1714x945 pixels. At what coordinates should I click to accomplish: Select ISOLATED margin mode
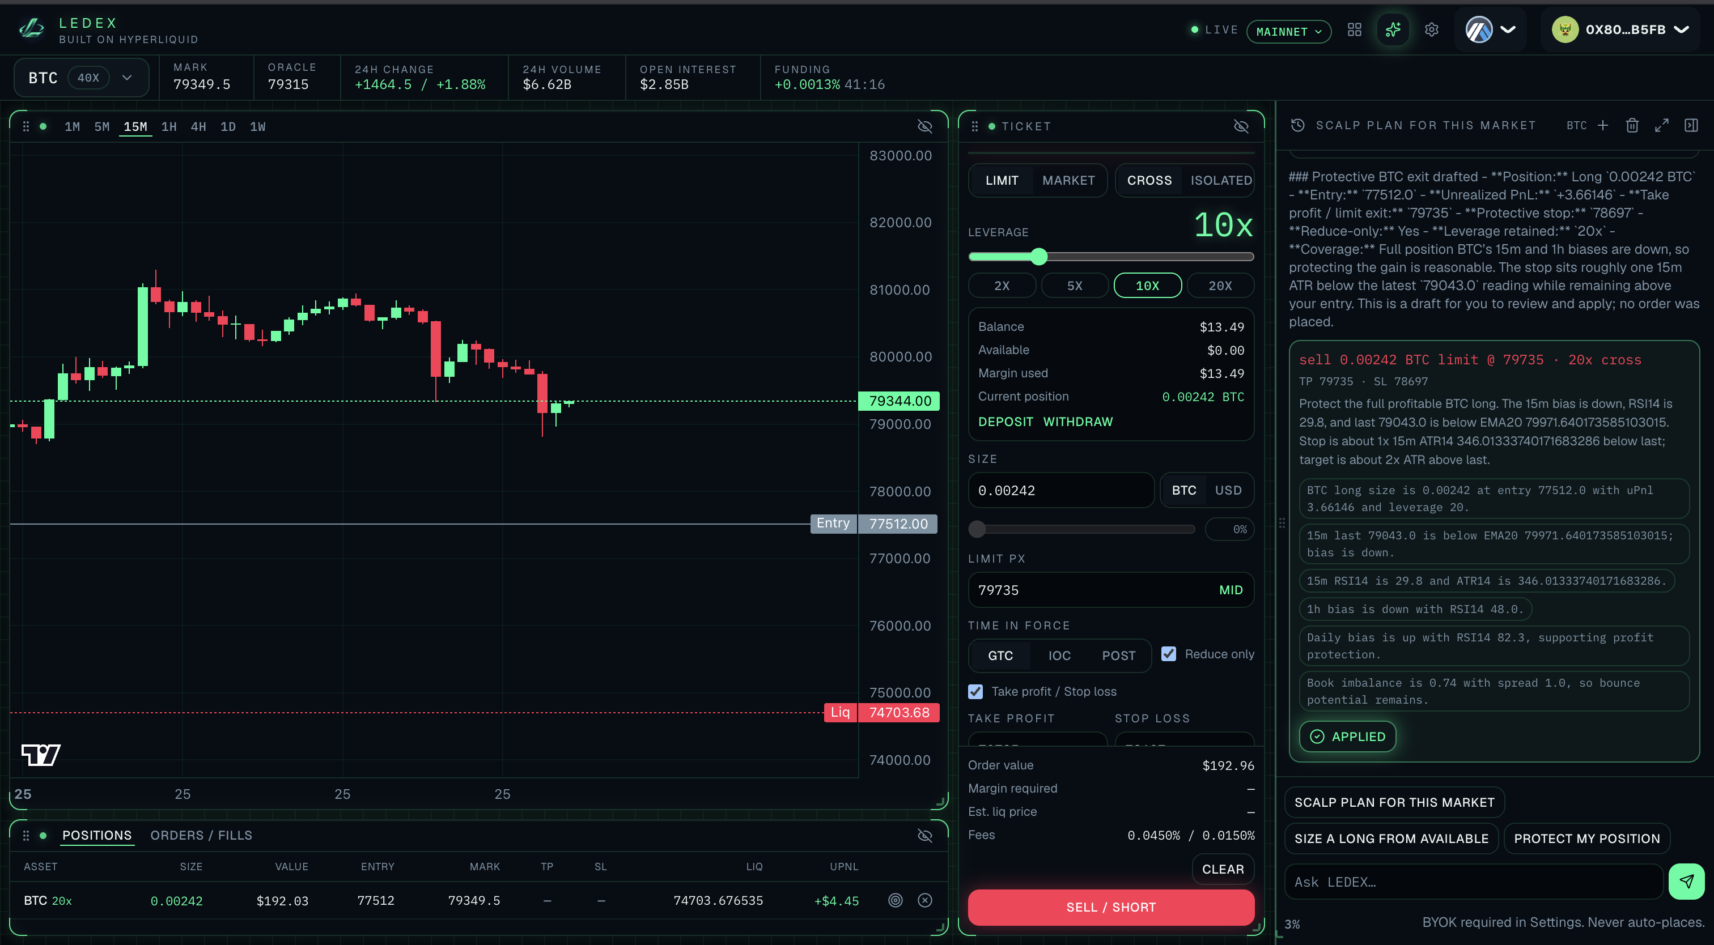1221,180
